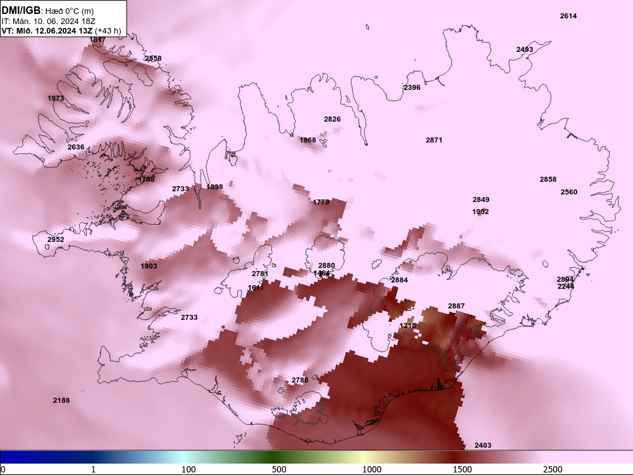Image resolution: width=633 pixels, height=475 pixels.
Task: Select the 1215 map label
Action: pyautogui.click(x=408, y=326)
